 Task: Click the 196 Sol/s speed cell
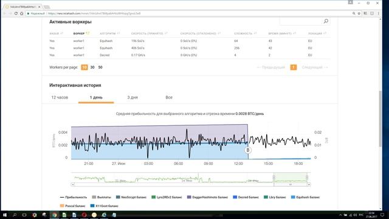pos(138,41)
